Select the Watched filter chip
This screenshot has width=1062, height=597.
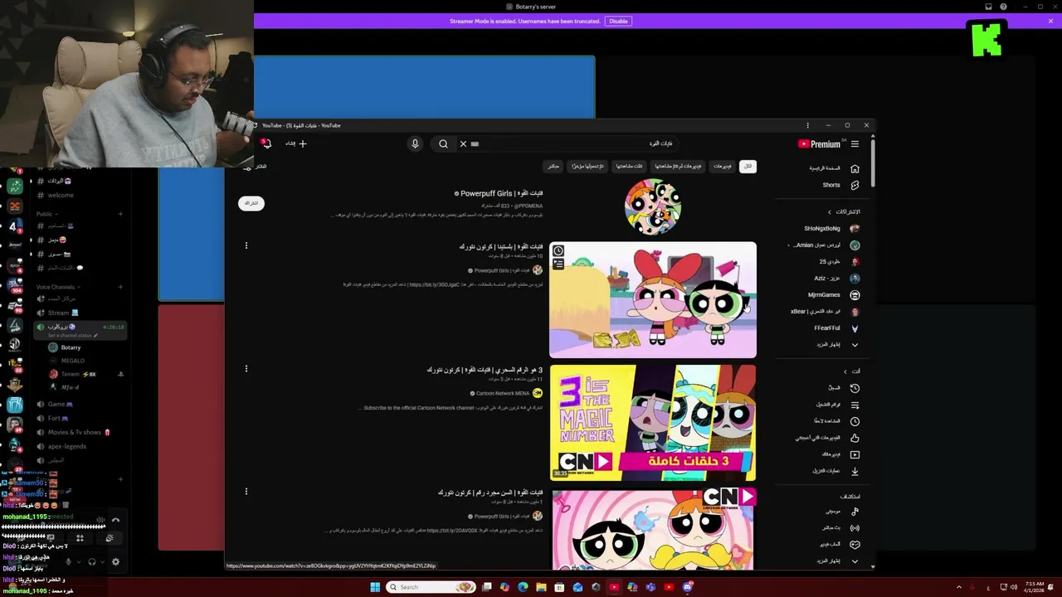[628, 166]
